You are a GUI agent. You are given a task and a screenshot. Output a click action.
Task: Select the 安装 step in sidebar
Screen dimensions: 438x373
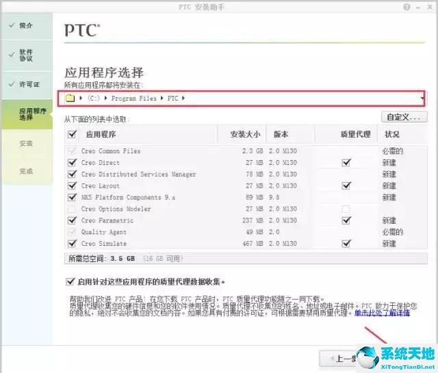point(27,144)
